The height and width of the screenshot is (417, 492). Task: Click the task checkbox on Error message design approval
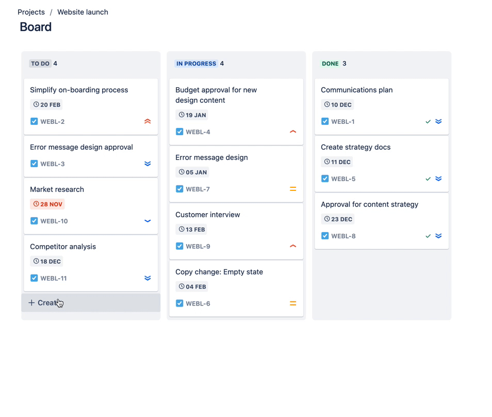(34, 164)
